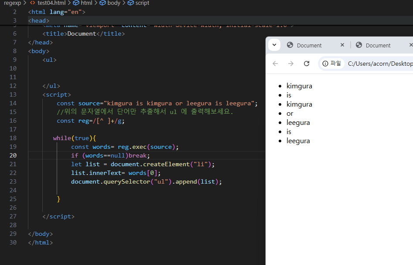
Task: Click the querySelector("ul").append line
Action: tap(147, 181)
